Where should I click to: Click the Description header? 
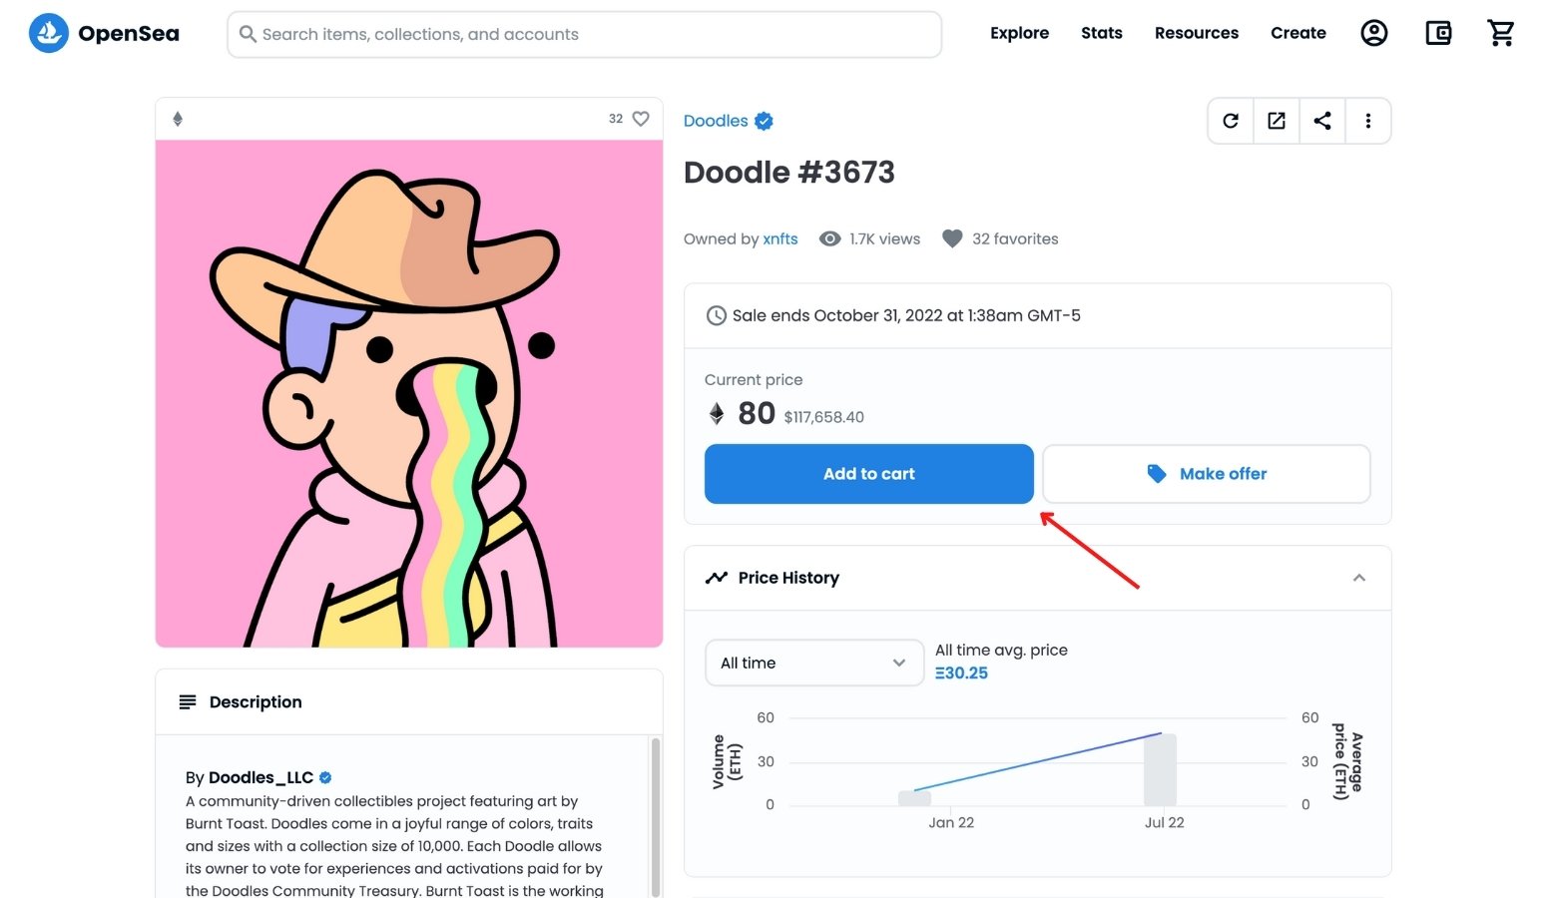(256, 702)
